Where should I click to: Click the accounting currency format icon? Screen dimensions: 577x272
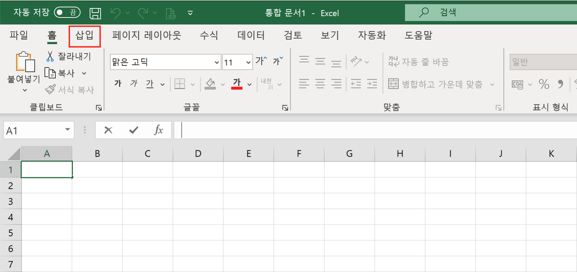517,84
